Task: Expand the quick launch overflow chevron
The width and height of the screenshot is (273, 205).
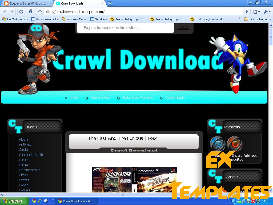Action: coord(52,200)
